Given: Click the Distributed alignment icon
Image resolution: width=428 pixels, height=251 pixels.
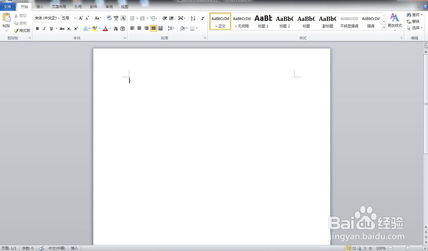Looking at the screenshot, I should (x=160, y=28).
